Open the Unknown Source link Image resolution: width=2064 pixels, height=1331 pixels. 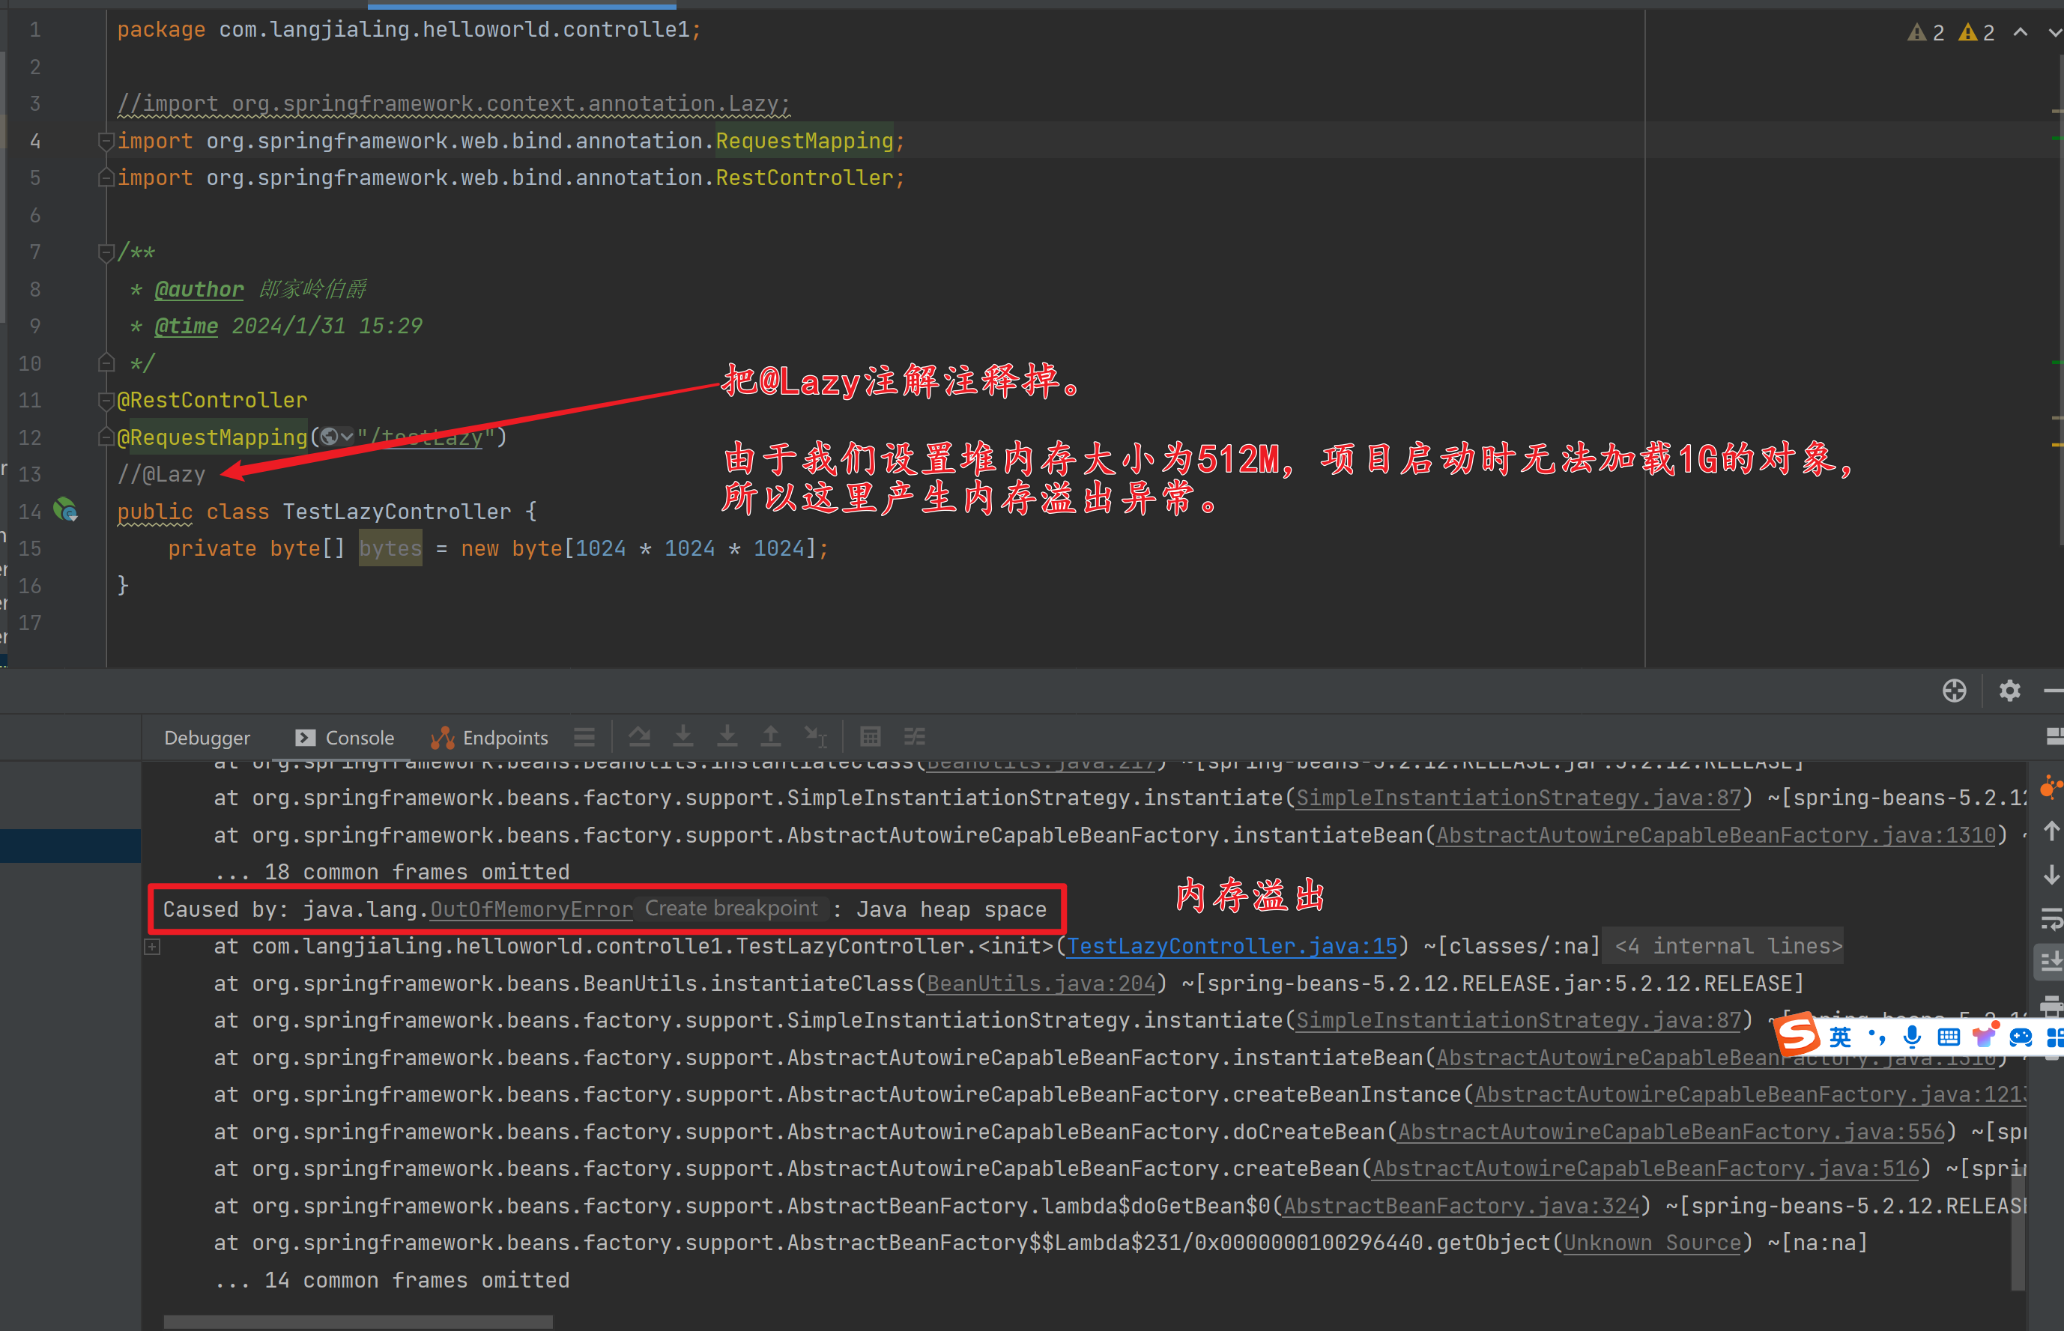point(1653,1243)
